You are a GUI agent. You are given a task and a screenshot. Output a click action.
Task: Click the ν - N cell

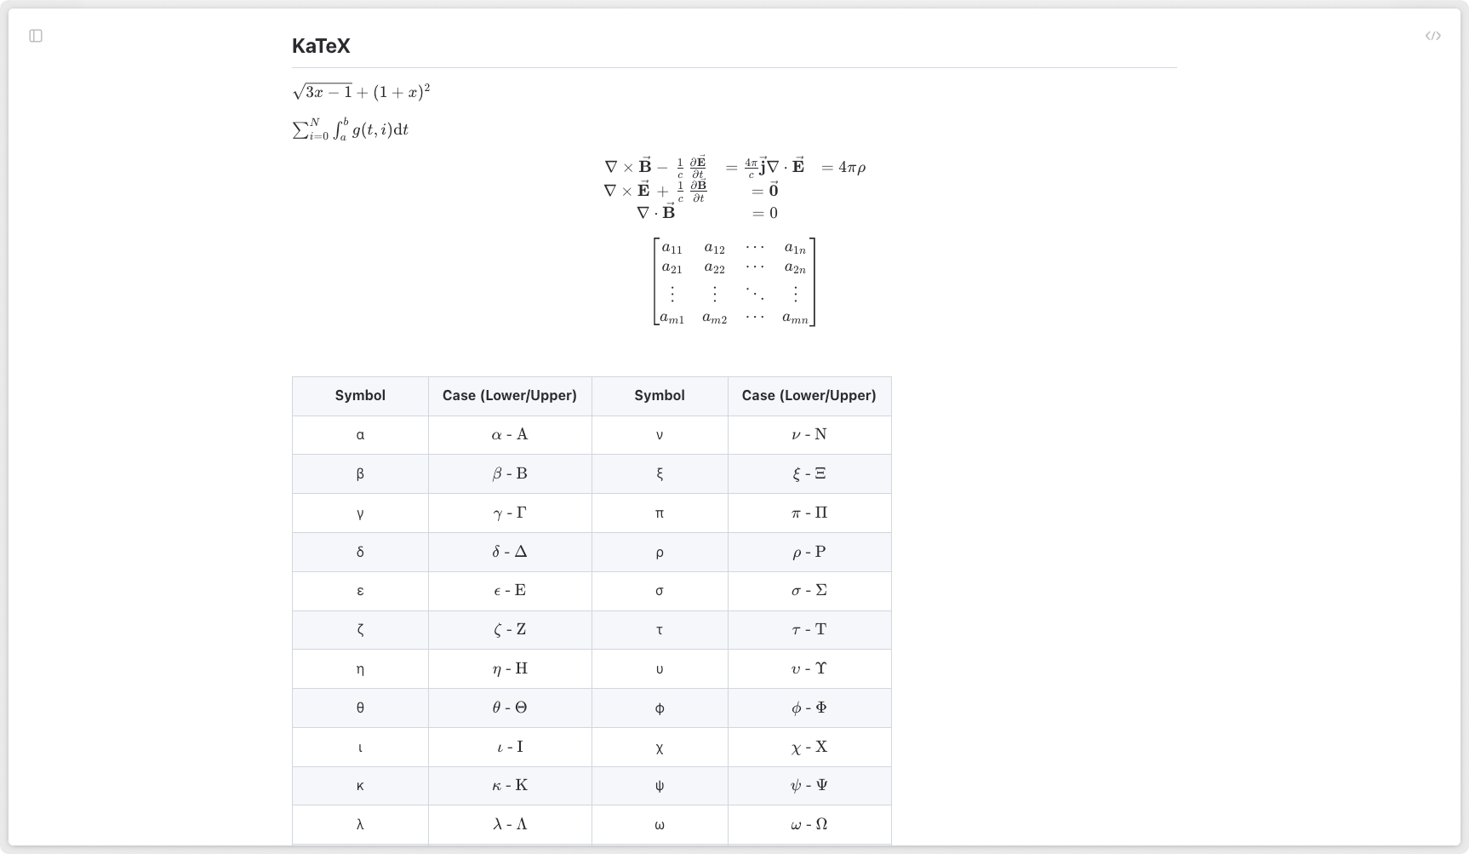point(809,435)
